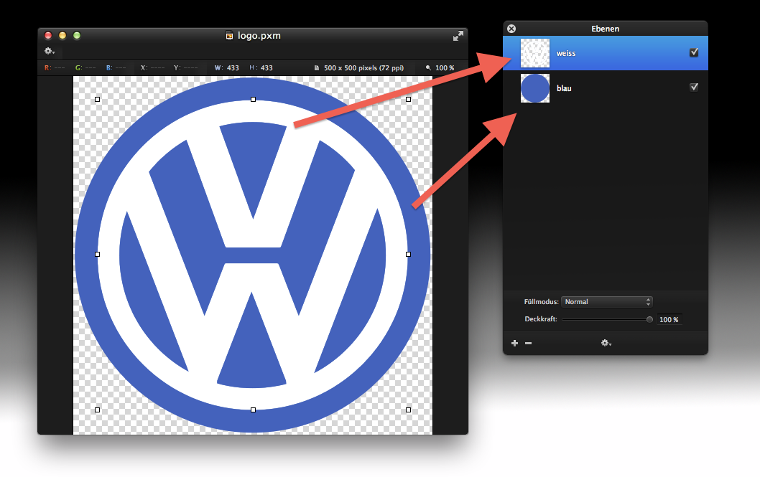Screen dimensions: 760x477
Task: Click the right-middle selection handle
Action: click(x=408, y=254)
